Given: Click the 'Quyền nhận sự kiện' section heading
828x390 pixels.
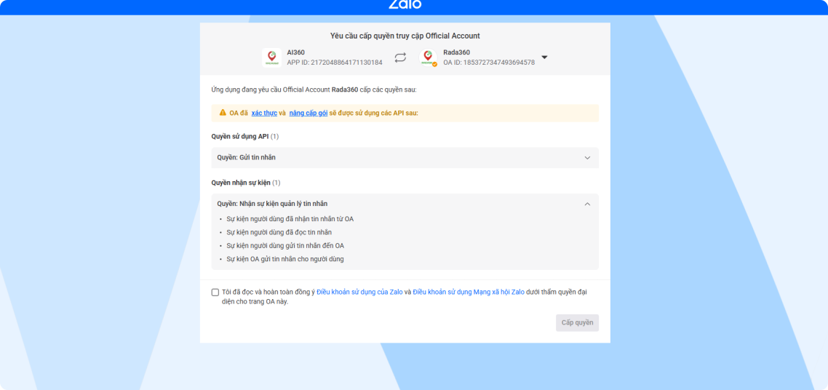Looking at the screenshot, I should click(241, 183).
